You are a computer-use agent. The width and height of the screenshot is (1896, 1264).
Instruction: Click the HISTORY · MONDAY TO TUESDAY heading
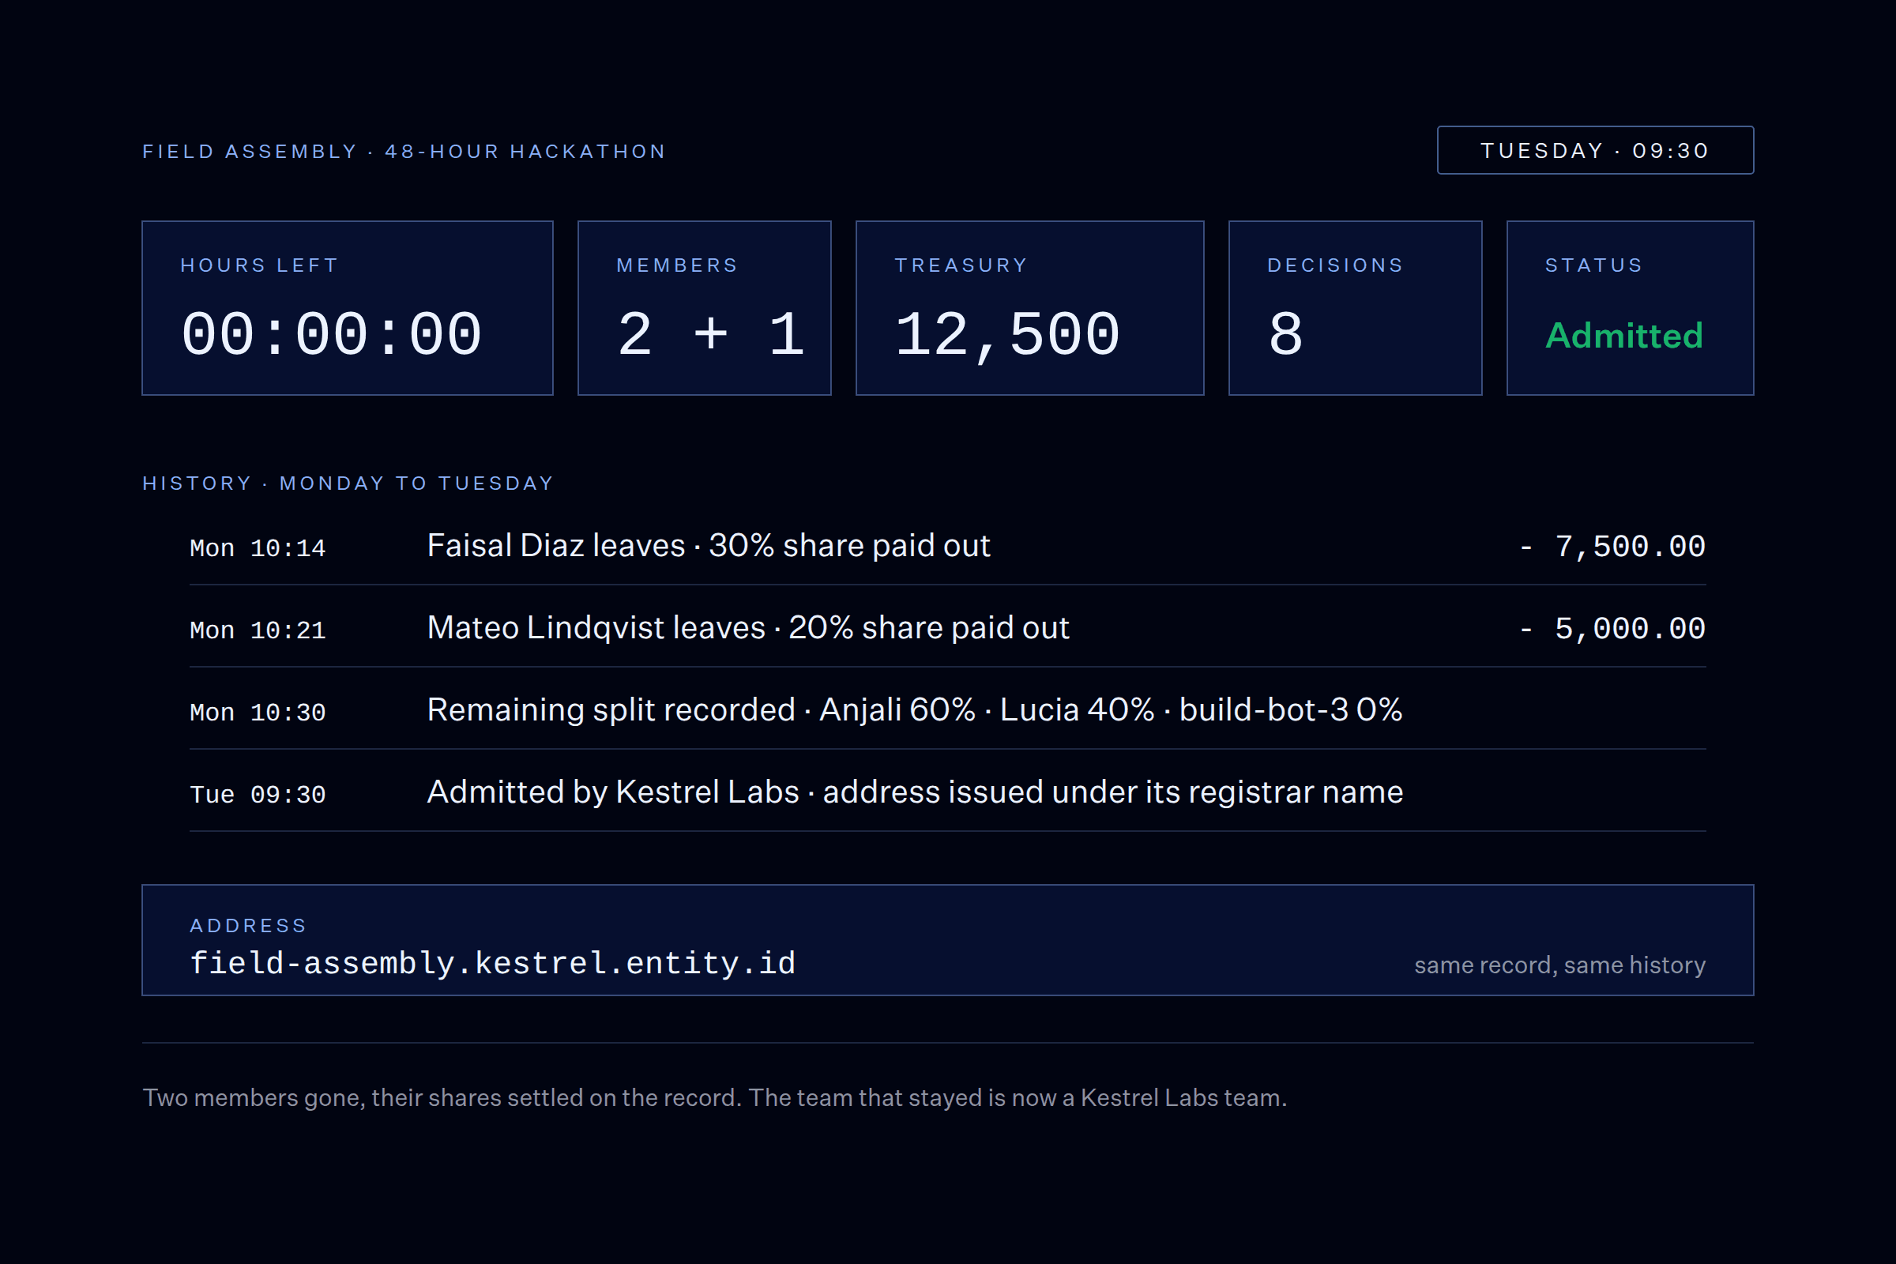click(348, 483)
